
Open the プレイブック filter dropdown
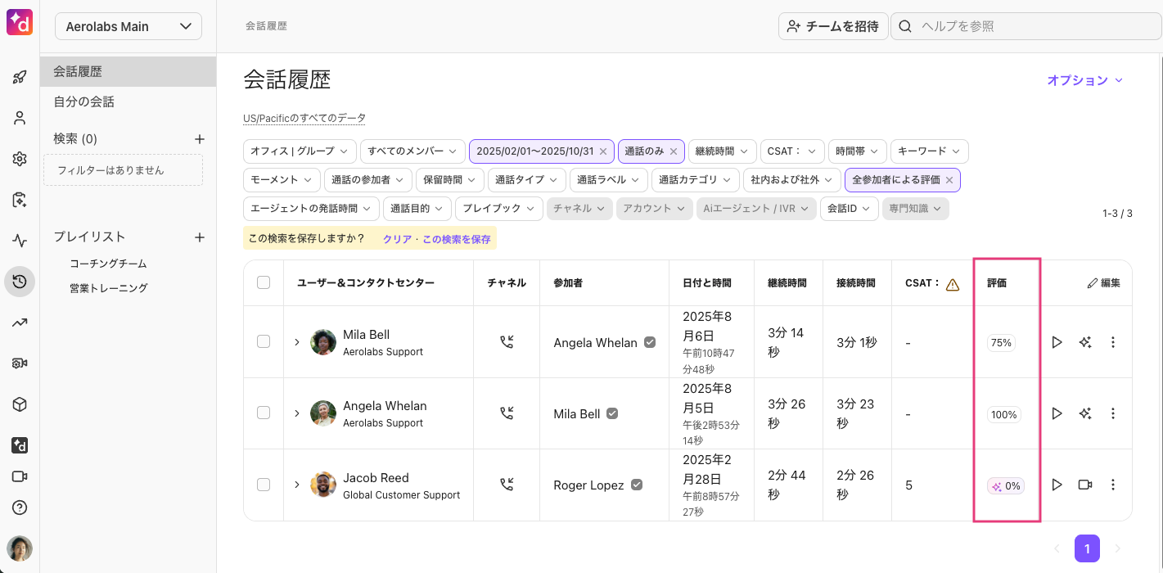pyautogui.click(x=499, y=209)
